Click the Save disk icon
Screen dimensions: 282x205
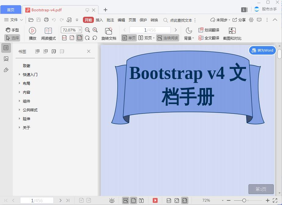pyautogui.click(x=38, y=20)
